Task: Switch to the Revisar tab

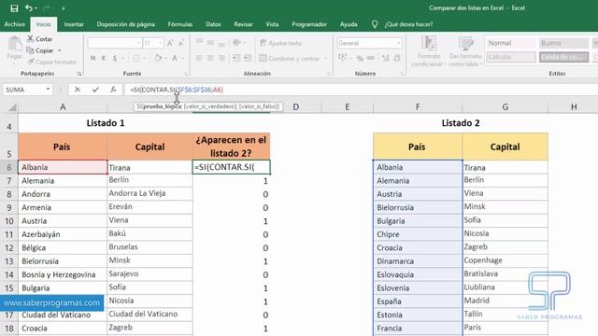Action: click(243, 24)
